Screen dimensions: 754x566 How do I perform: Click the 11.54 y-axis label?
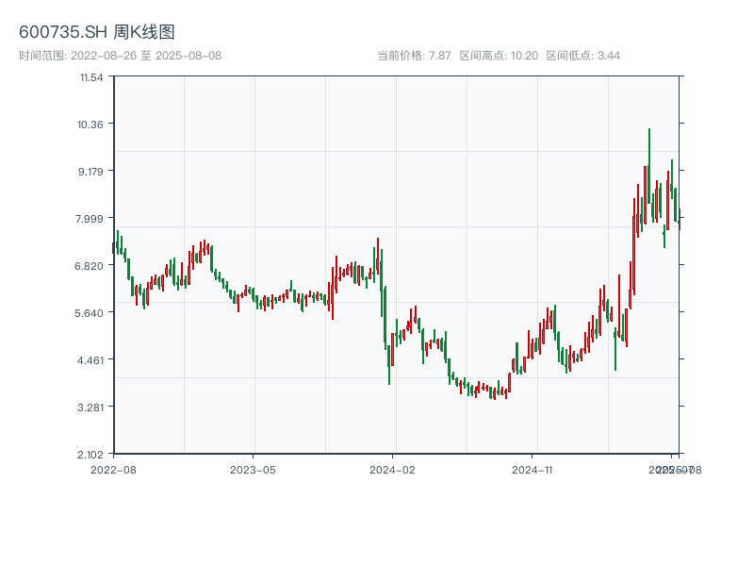click(x=91, y=77)
